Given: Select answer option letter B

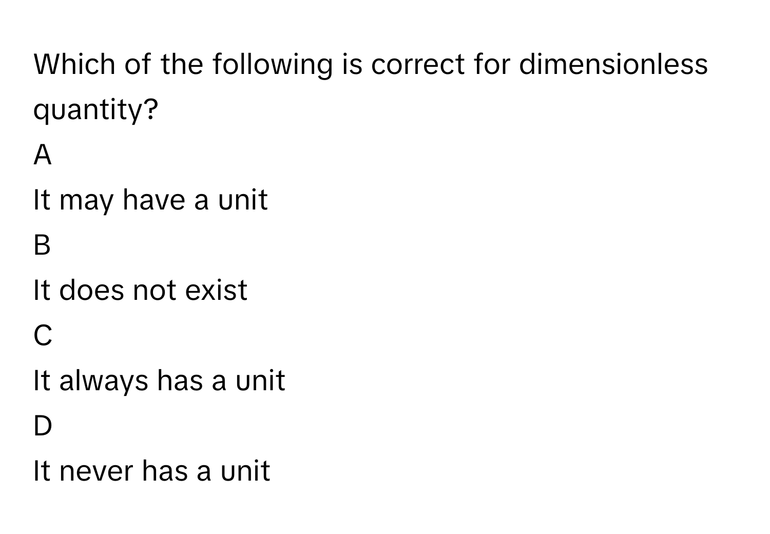Looking at the screenshot, I should 42,245.
